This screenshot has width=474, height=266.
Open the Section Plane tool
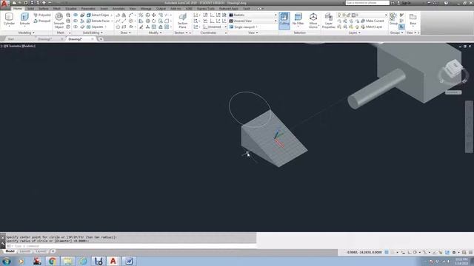(182, 21)
